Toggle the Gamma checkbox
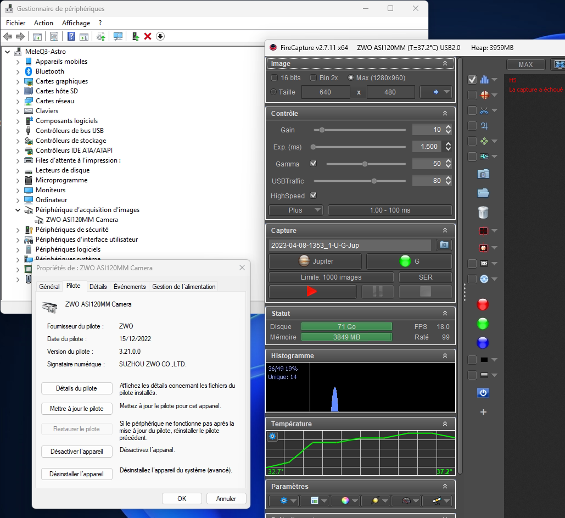 point(314,163)
